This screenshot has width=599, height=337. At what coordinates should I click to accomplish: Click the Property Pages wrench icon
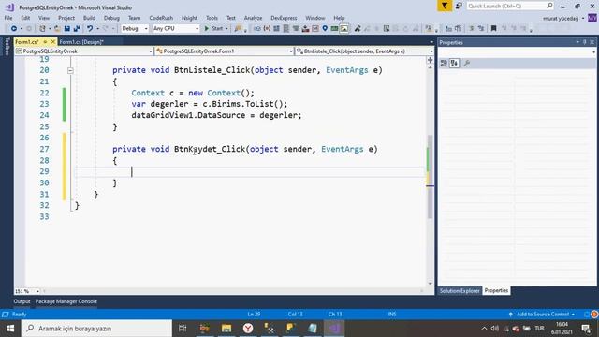coord(466,64)
